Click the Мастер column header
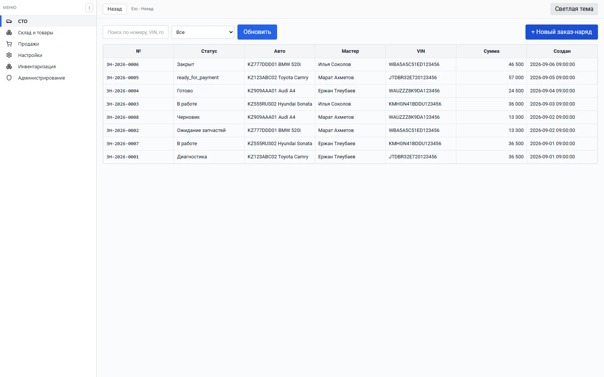The image size is (604, 377). point(350,51)
